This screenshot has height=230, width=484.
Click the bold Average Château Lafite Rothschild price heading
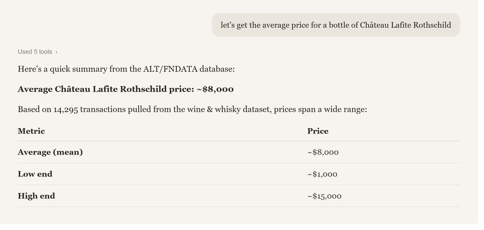tap(126, 89)
